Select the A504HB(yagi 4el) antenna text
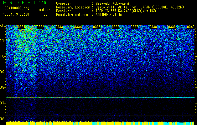The image size is (197, 125). coord(111,15)
